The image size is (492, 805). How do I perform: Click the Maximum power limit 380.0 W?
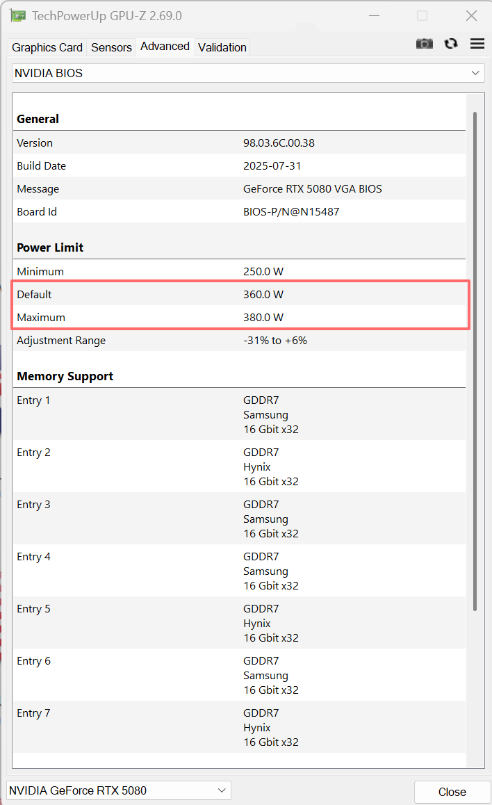pyautogui.click(x=263, y=317)
